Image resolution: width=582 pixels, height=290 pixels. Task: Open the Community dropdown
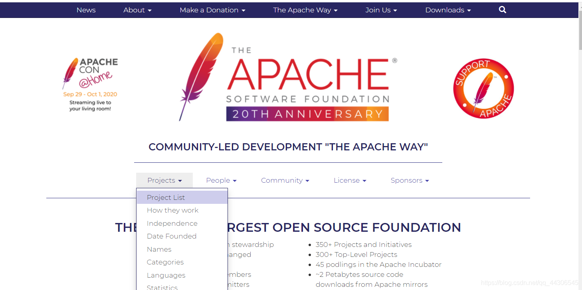pyautogui.click(x=285, y=180)
